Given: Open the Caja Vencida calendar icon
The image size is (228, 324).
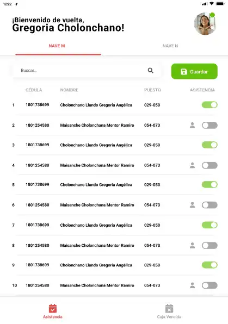Looking at the screenshot, I should click(169, 308).
